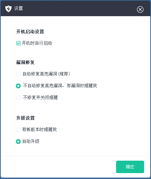Toggle the 开机时自行启动 checkbox
Screen dimensions: 151x179
pyautogui.click(x=18, y=43)
